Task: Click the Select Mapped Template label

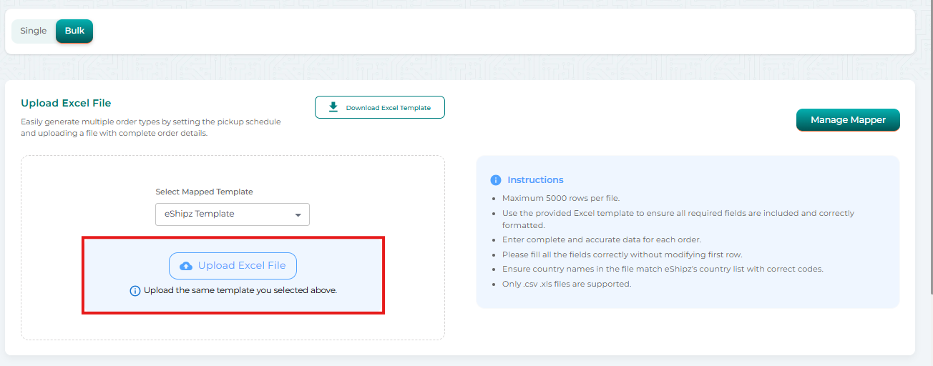Action: (x=204, y=192)
